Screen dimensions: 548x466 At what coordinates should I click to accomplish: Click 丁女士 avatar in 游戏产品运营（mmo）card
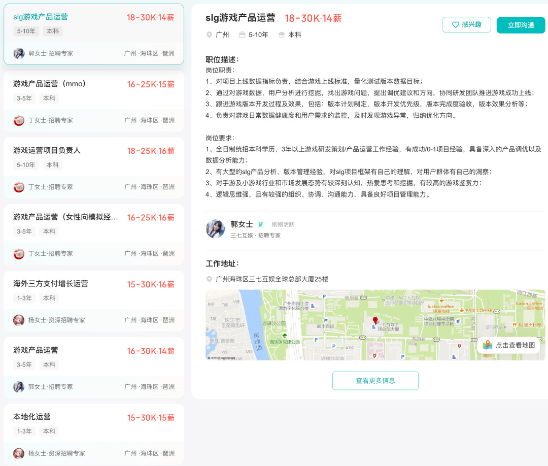tap(19, 120)
